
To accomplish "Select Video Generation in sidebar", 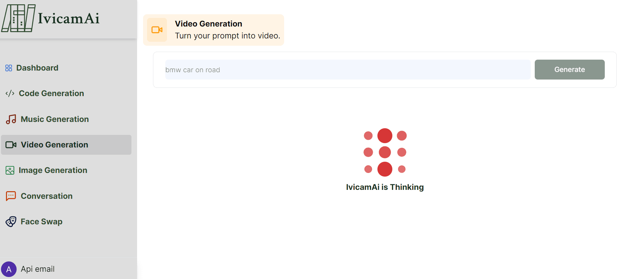I will click(66, 145).
